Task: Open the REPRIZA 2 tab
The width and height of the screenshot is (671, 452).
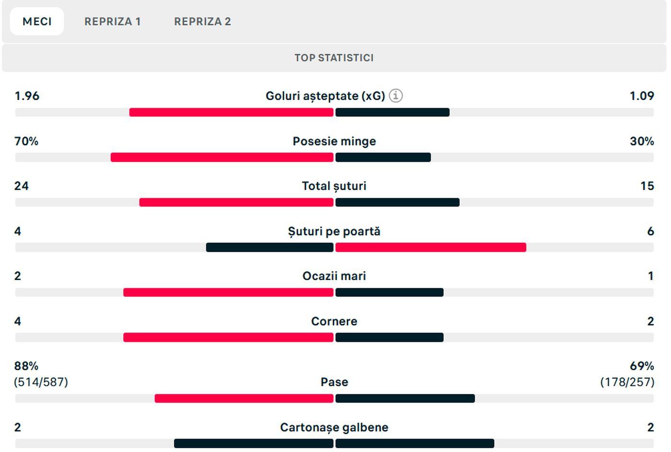Action: (202, 22)
